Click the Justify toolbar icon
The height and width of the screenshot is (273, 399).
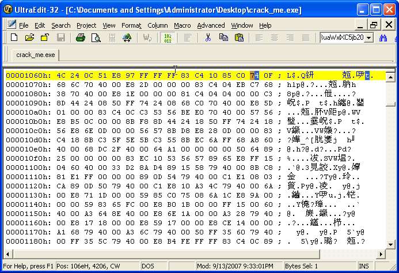(x=305, y=37)
